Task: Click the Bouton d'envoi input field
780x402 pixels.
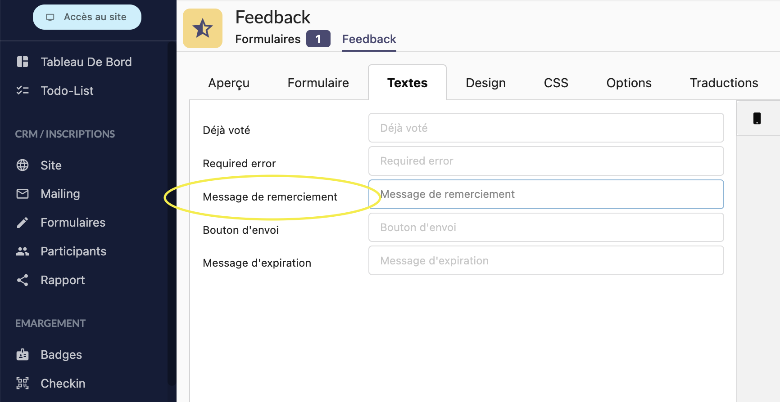Action: click(x=546, y=228)
